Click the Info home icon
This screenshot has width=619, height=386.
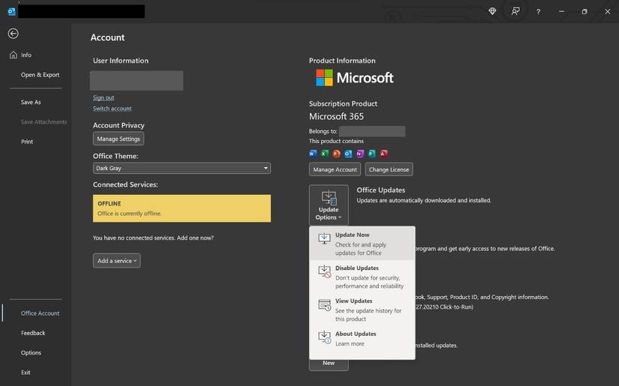pos(14,55)
